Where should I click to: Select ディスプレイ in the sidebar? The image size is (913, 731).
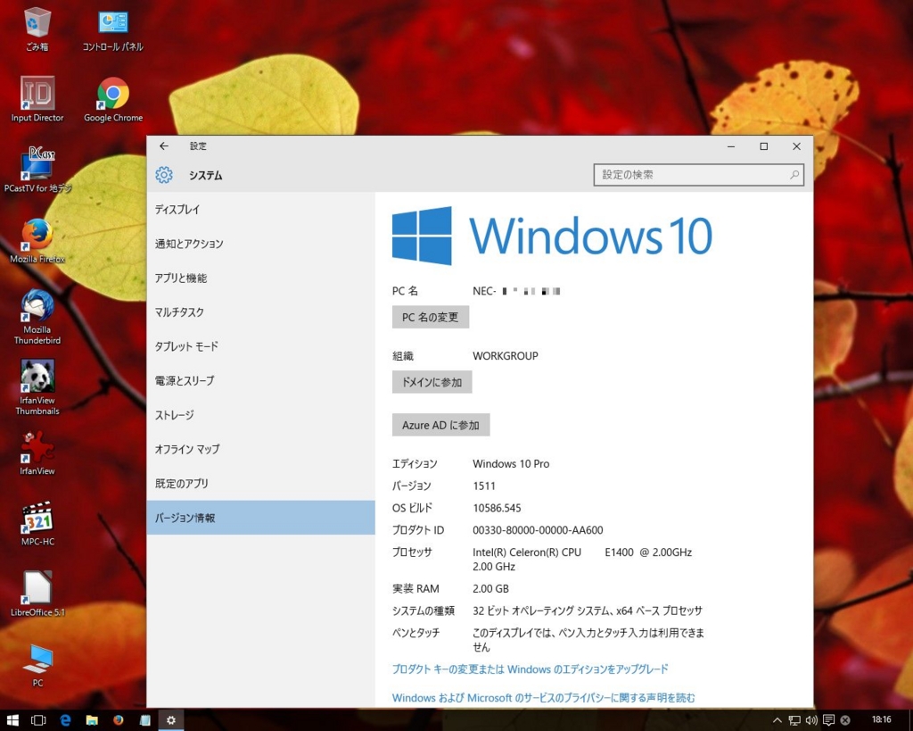pos(261,209)
